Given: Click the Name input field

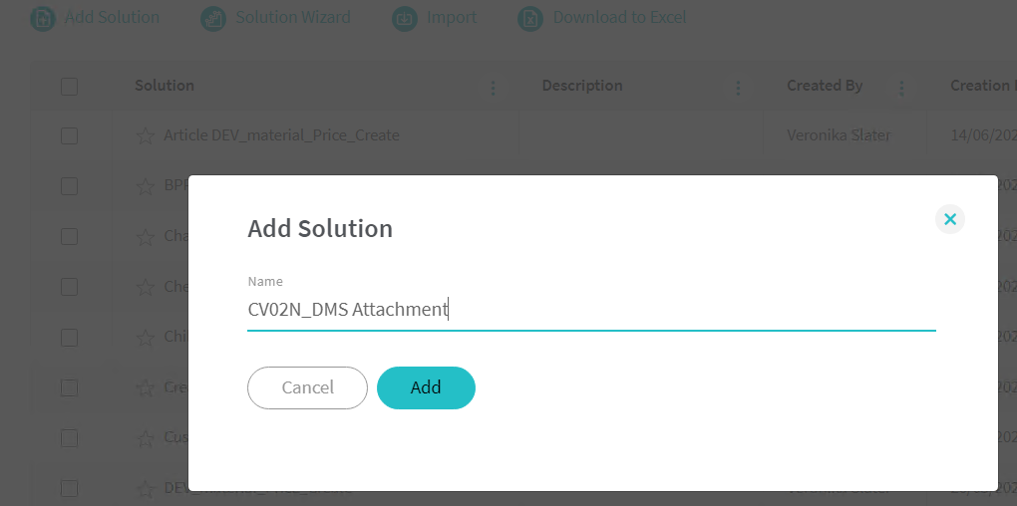Looking at the screenshot, I should [x=590, y=310].
